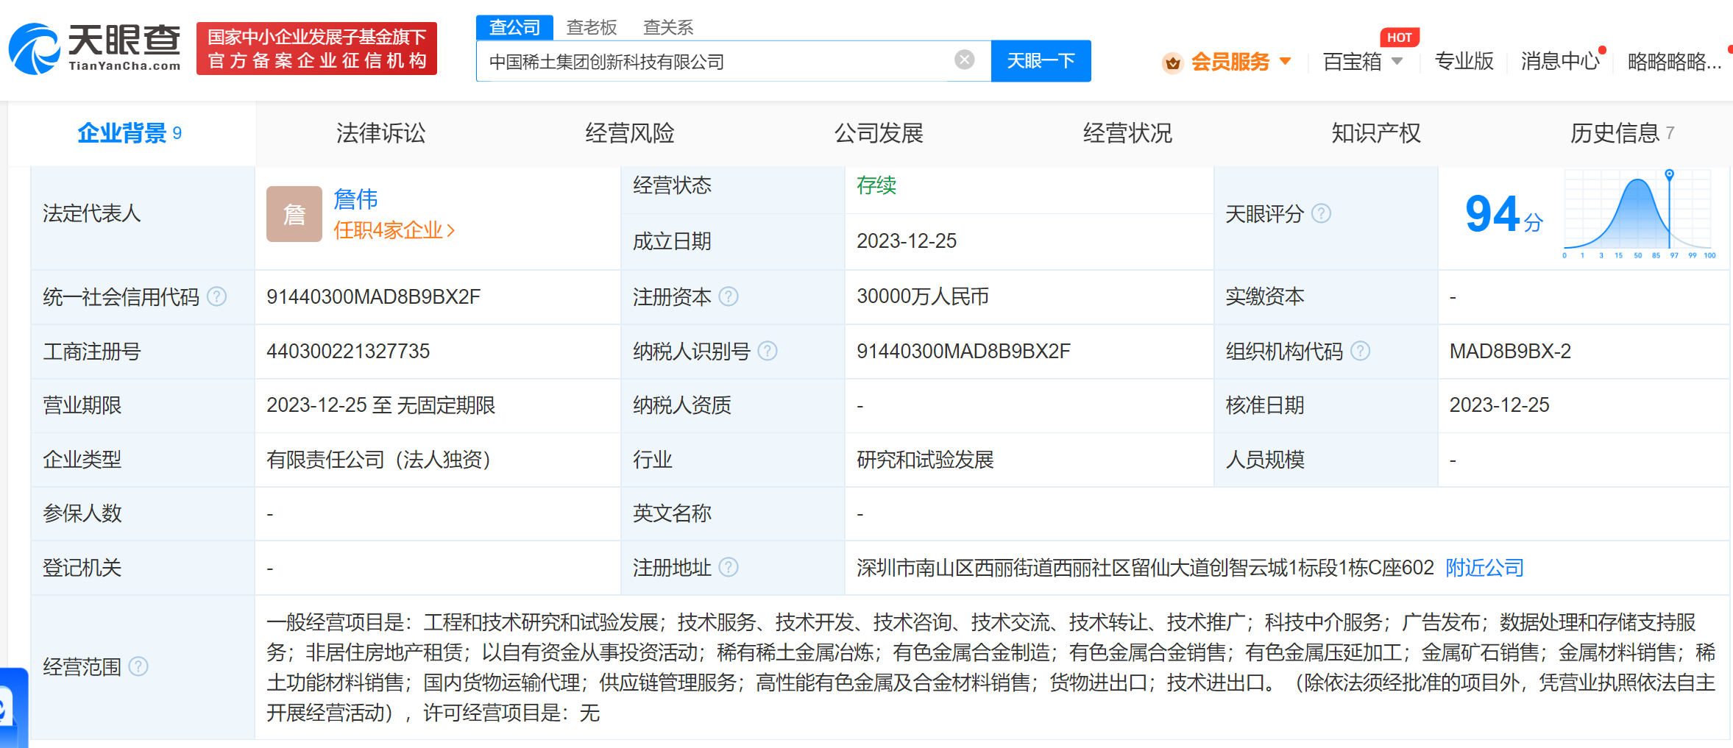Open the 略略略略 user account menu

point(1674,62)
